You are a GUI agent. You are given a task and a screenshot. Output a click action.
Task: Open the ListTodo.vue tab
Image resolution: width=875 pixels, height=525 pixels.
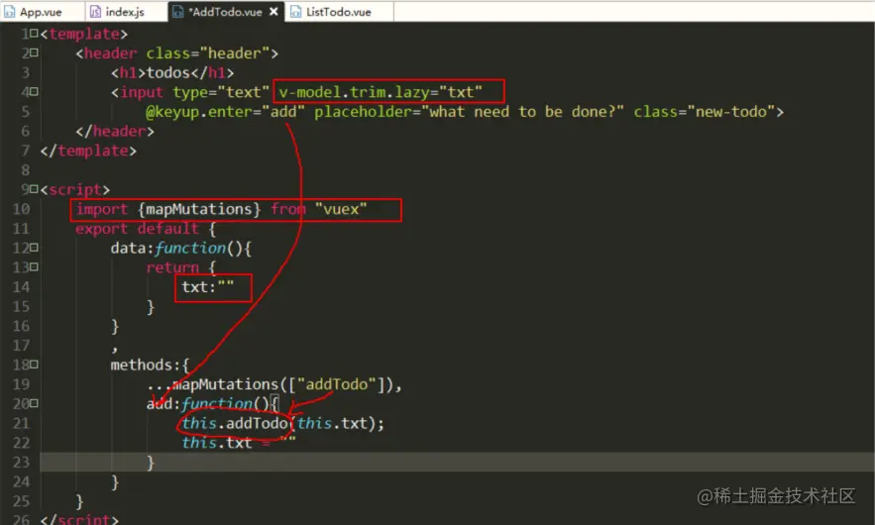pyautogui.click(x=339, y=11)
